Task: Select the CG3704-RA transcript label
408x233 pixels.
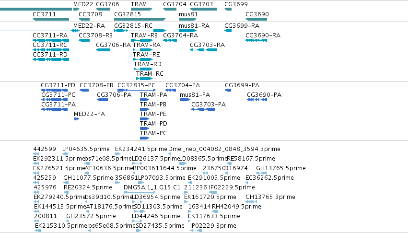Action: point(181,35)
